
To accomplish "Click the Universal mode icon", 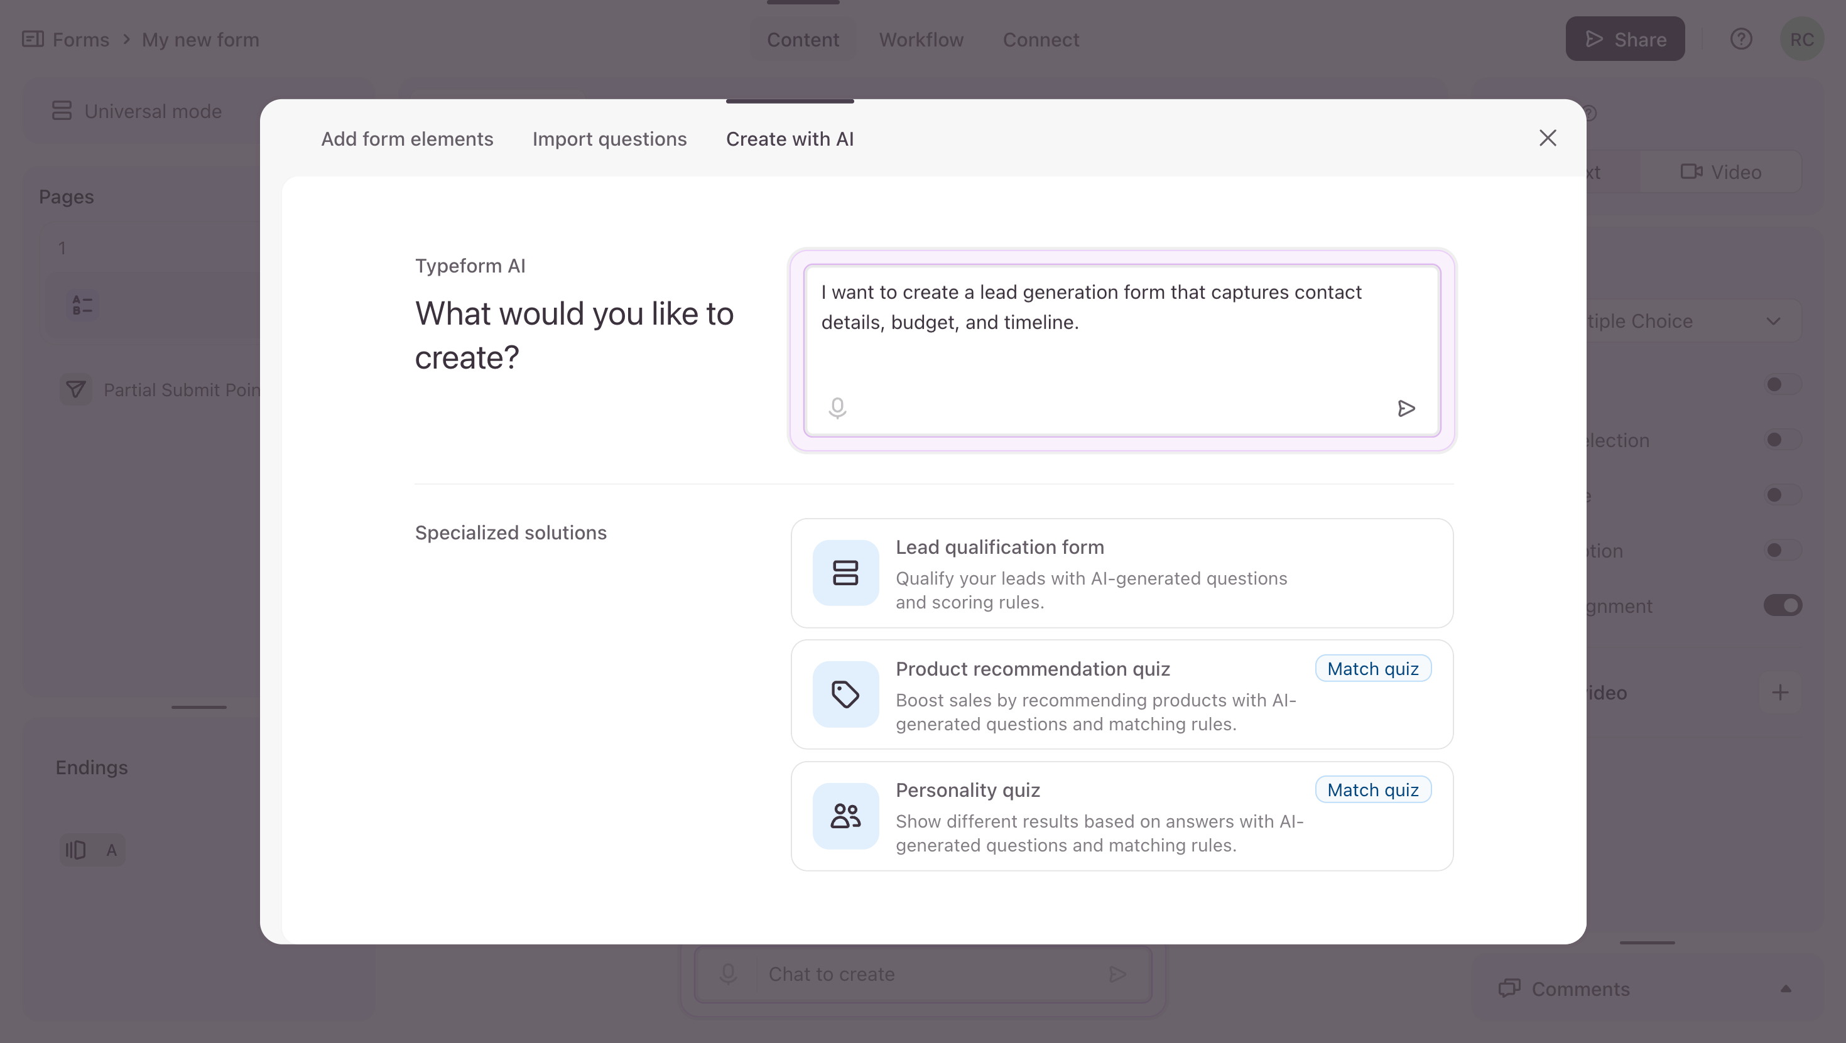I will [62, 111].
